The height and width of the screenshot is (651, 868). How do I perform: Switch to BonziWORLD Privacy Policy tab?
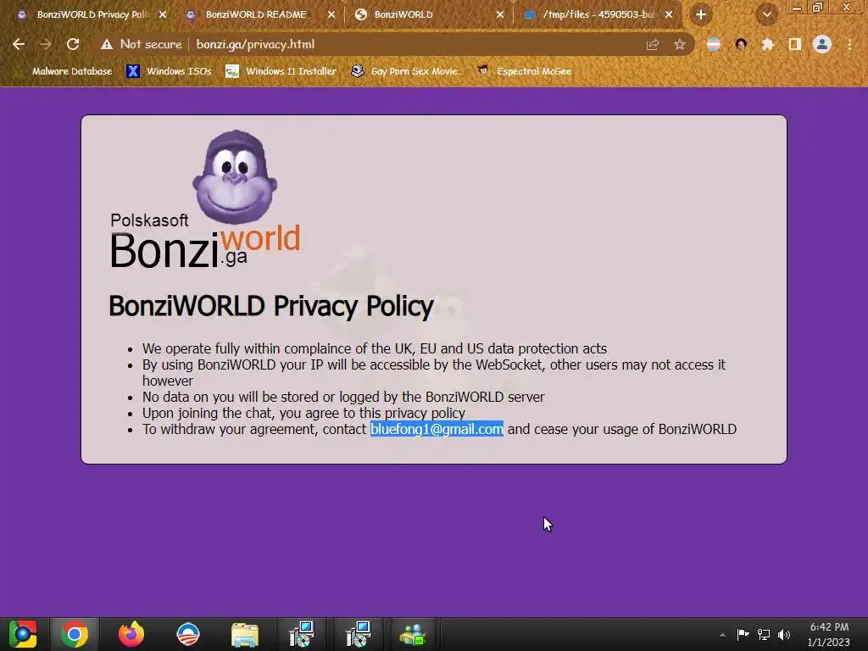click(92, 14)
